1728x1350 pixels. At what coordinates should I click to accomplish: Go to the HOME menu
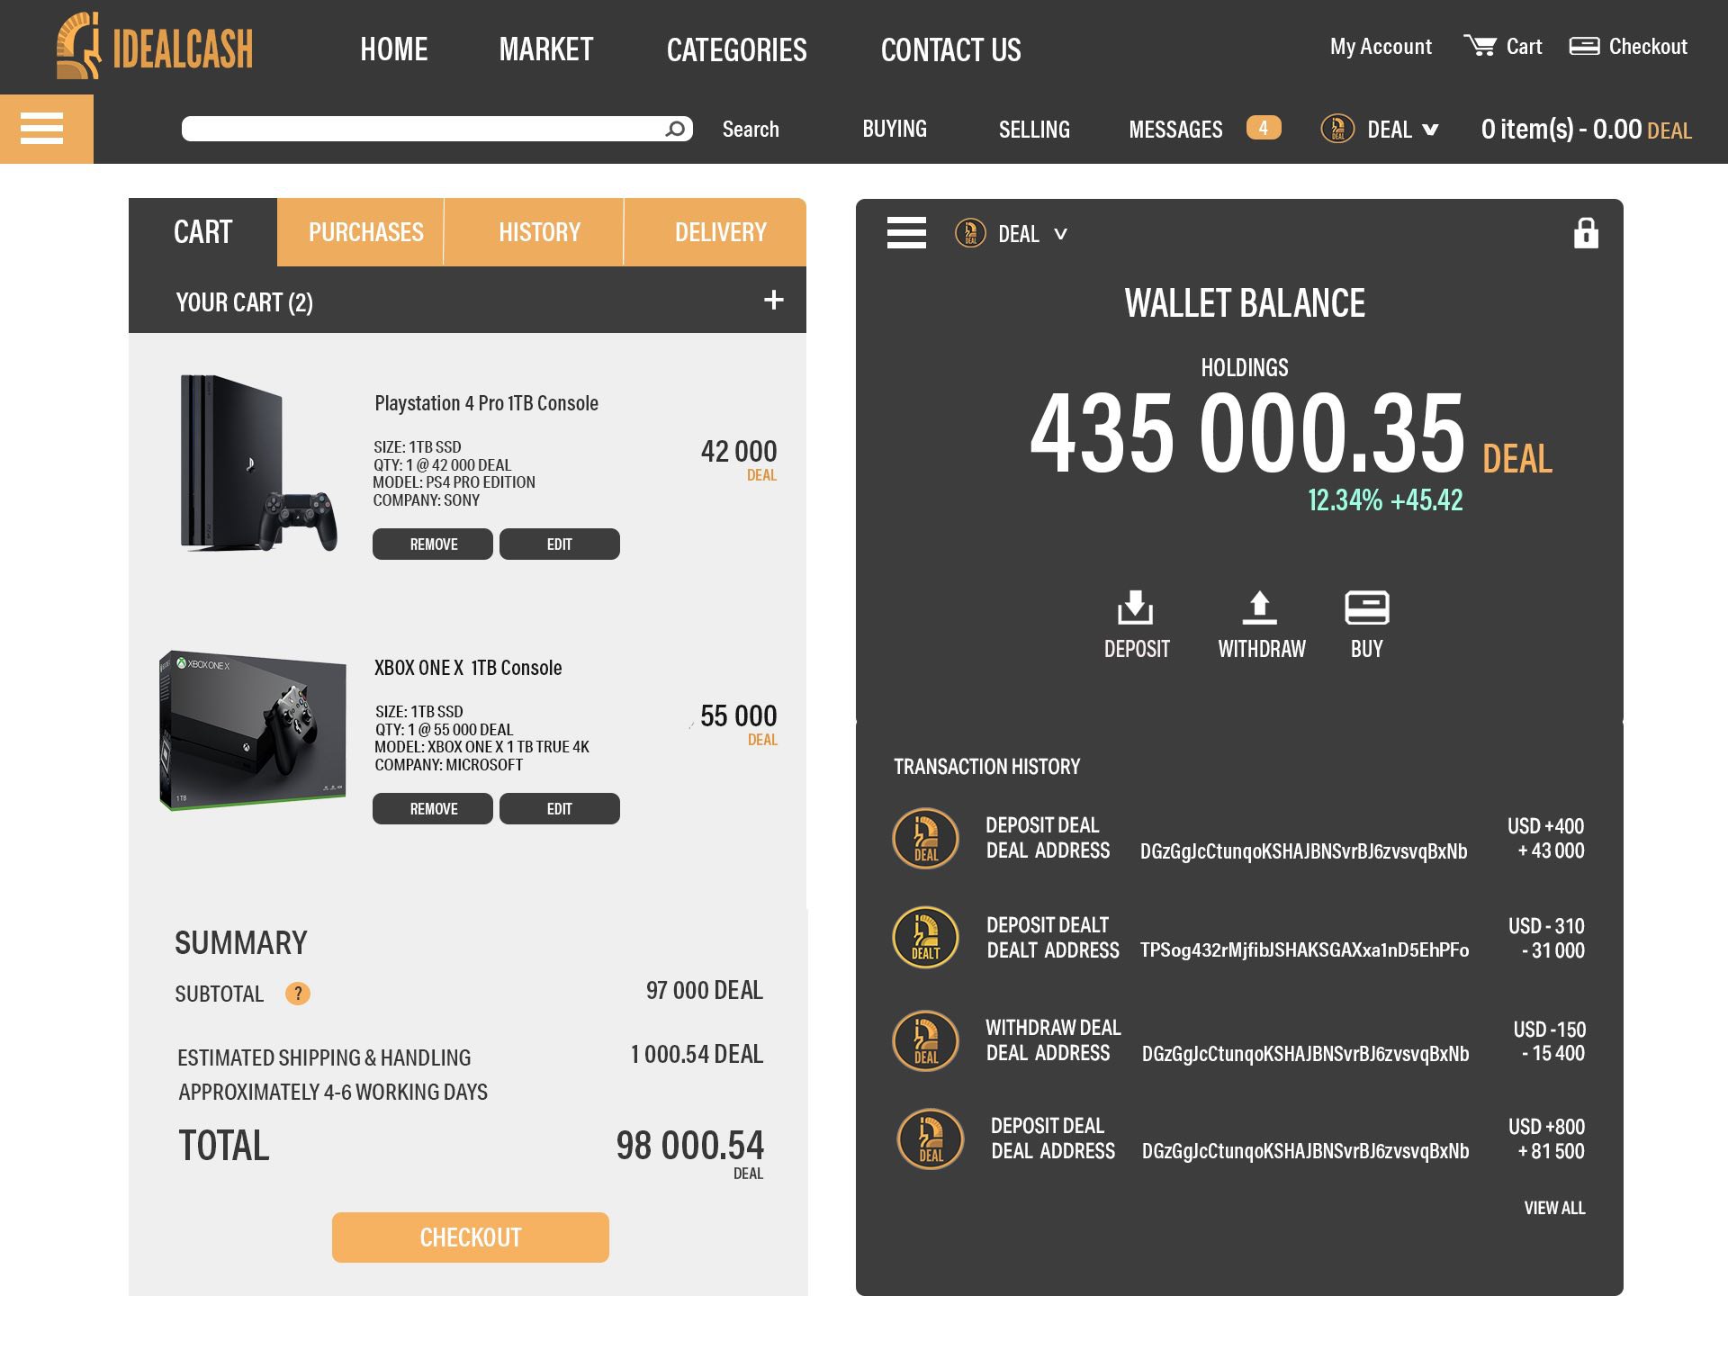pyautogui.click(x=394, y=49)
